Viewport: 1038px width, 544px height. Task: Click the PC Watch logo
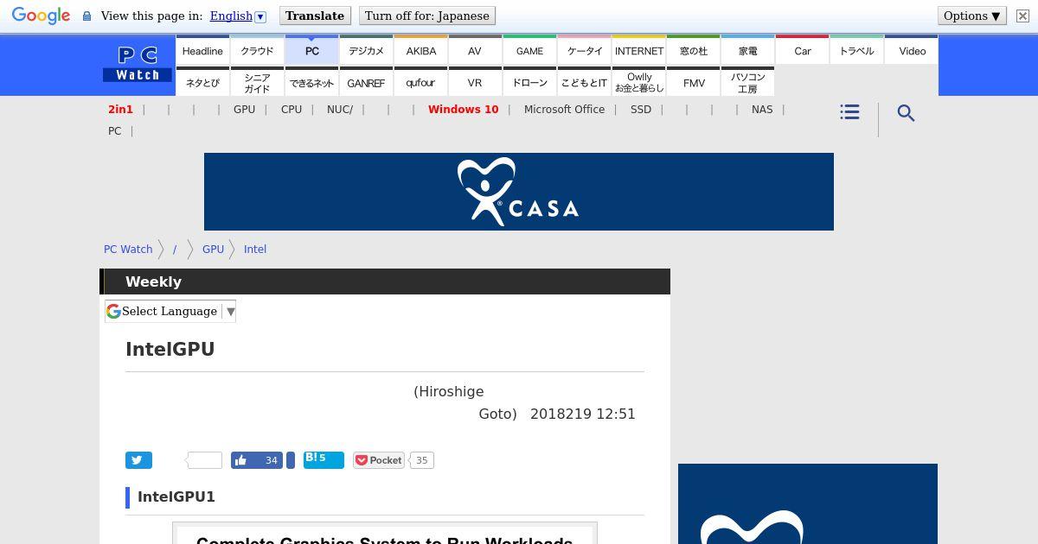(138, 65)
